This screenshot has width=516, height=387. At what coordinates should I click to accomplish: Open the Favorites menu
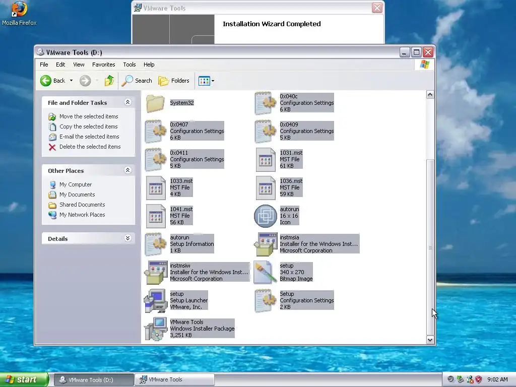point(104,64)
